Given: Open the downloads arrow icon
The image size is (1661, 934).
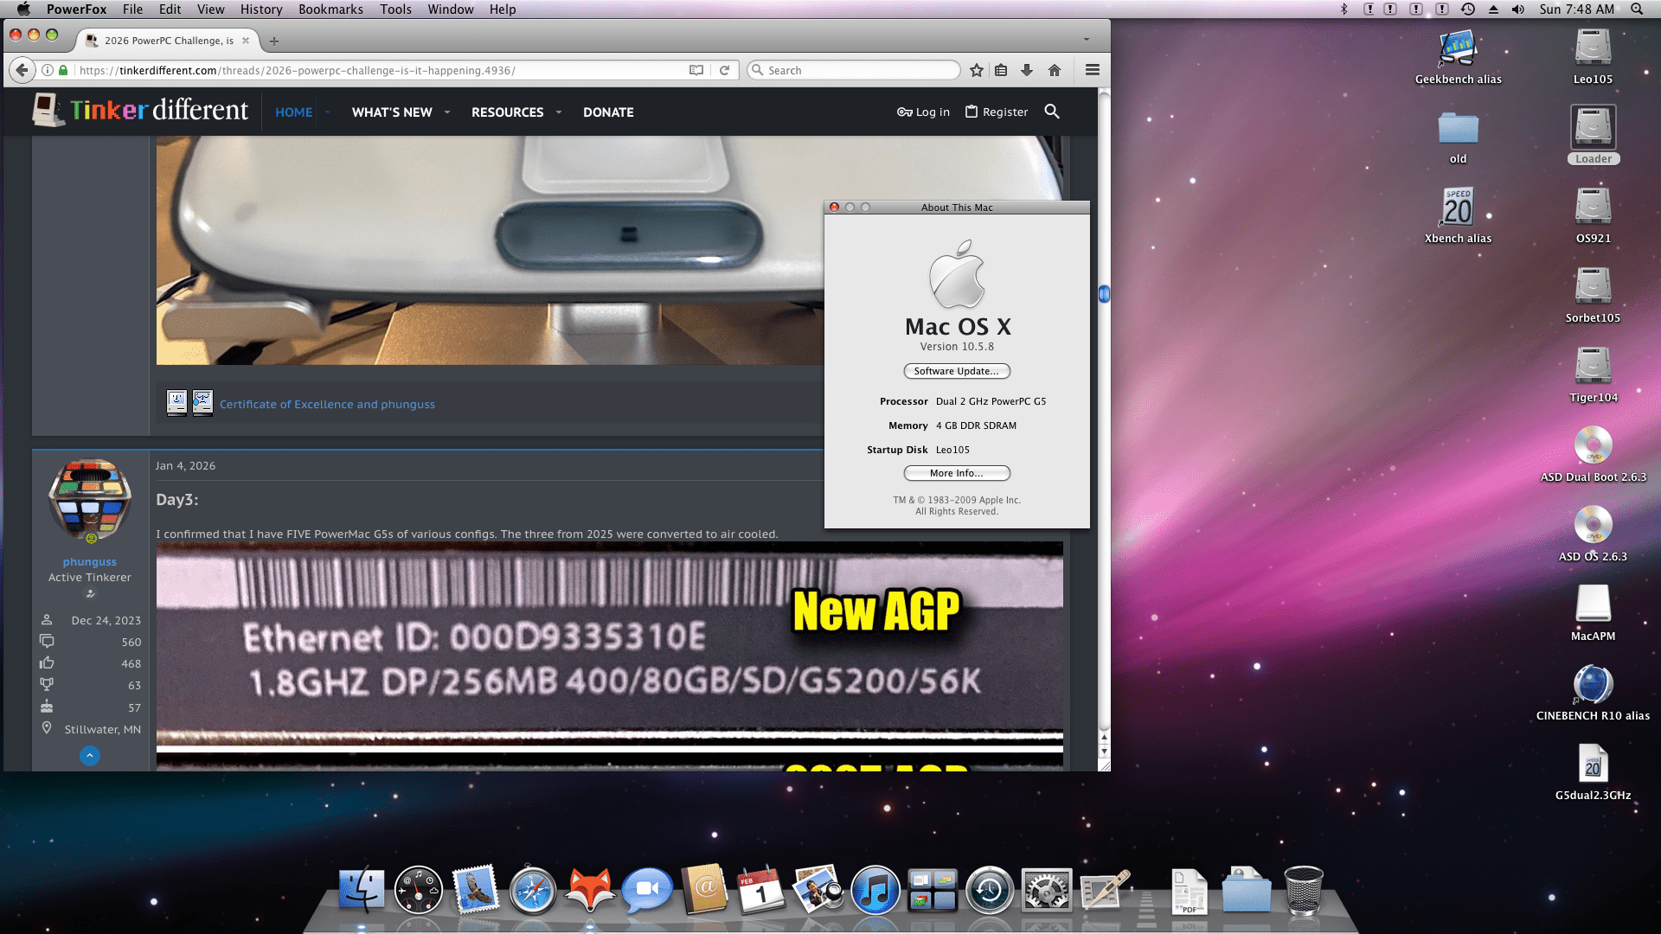Looking at the screenshot, I should pos(1027,70).
